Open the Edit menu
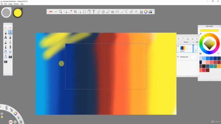221x124 pixels. (x=6, y=4)
